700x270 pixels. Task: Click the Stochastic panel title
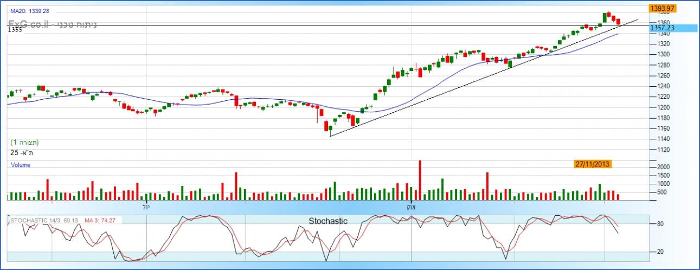327,221
